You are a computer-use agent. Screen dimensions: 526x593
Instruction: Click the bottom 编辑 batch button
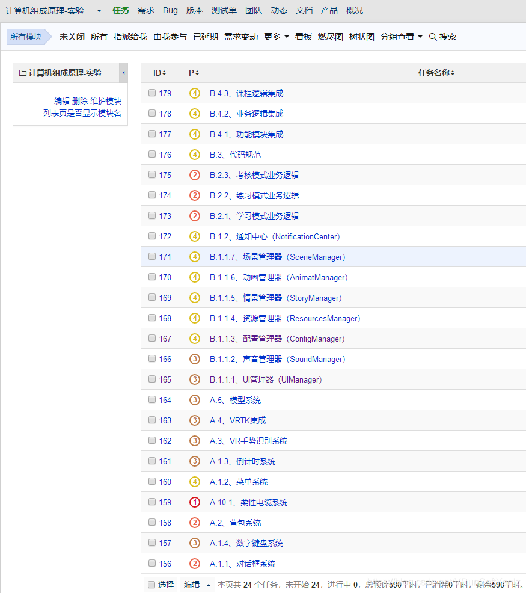click(192, 585)
